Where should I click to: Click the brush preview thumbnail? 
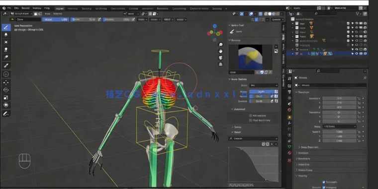click(x=250, y=57)
